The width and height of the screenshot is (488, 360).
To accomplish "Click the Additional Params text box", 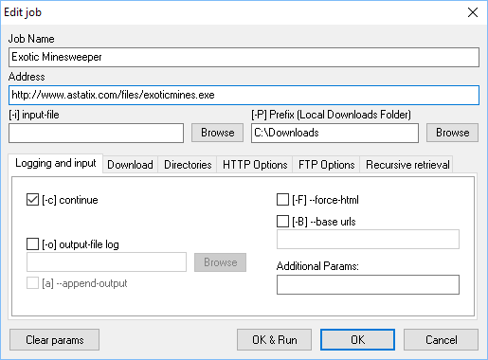I will [368, 284].
